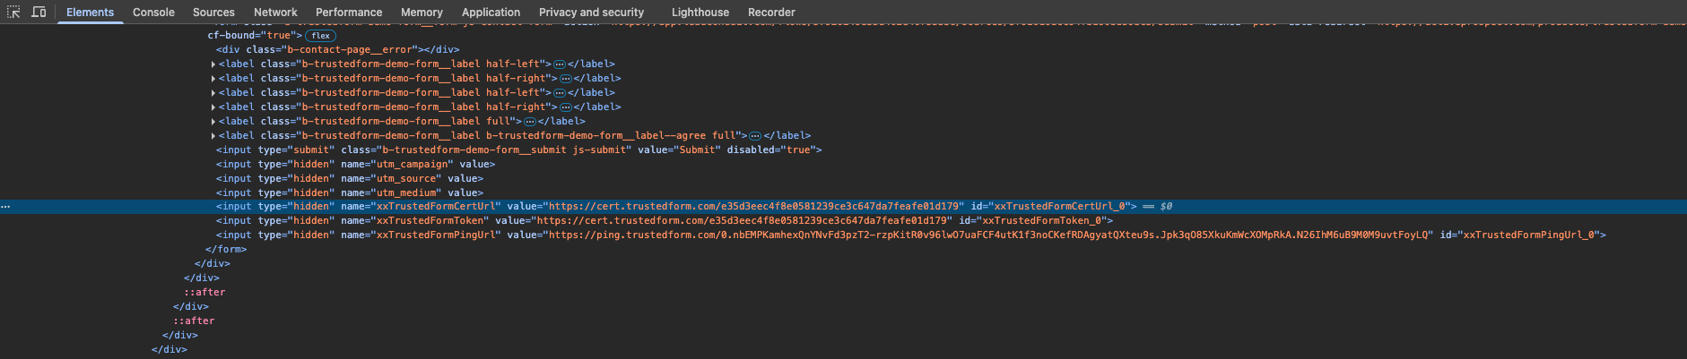This screenshot has height=359, width=1687.
Task: Go to the Lighthouse tab
Action: click(700, 12)
